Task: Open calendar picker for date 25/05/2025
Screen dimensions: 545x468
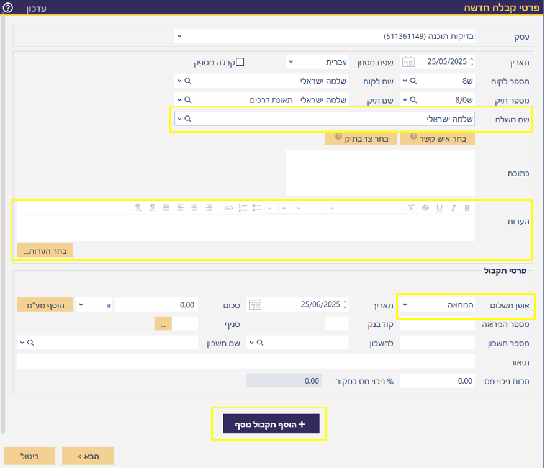Action: click(x=408, y=62)
